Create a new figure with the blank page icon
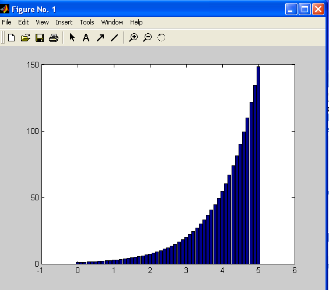 point(11,38)
